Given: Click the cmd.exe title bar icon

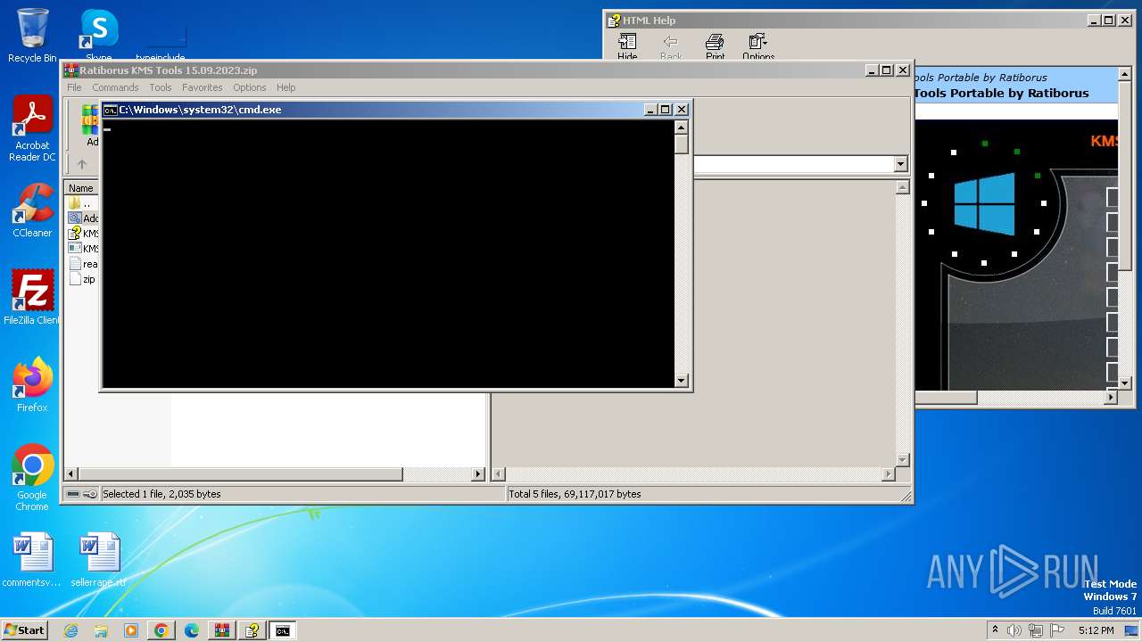Looking at the screenshot, I should coord(111,110).
